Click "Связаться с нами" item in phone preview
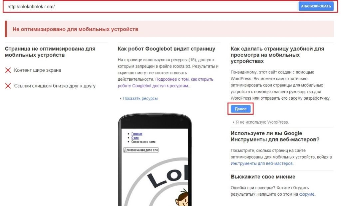The width and height of the screenshot is (341, 206). coord(143,142)
